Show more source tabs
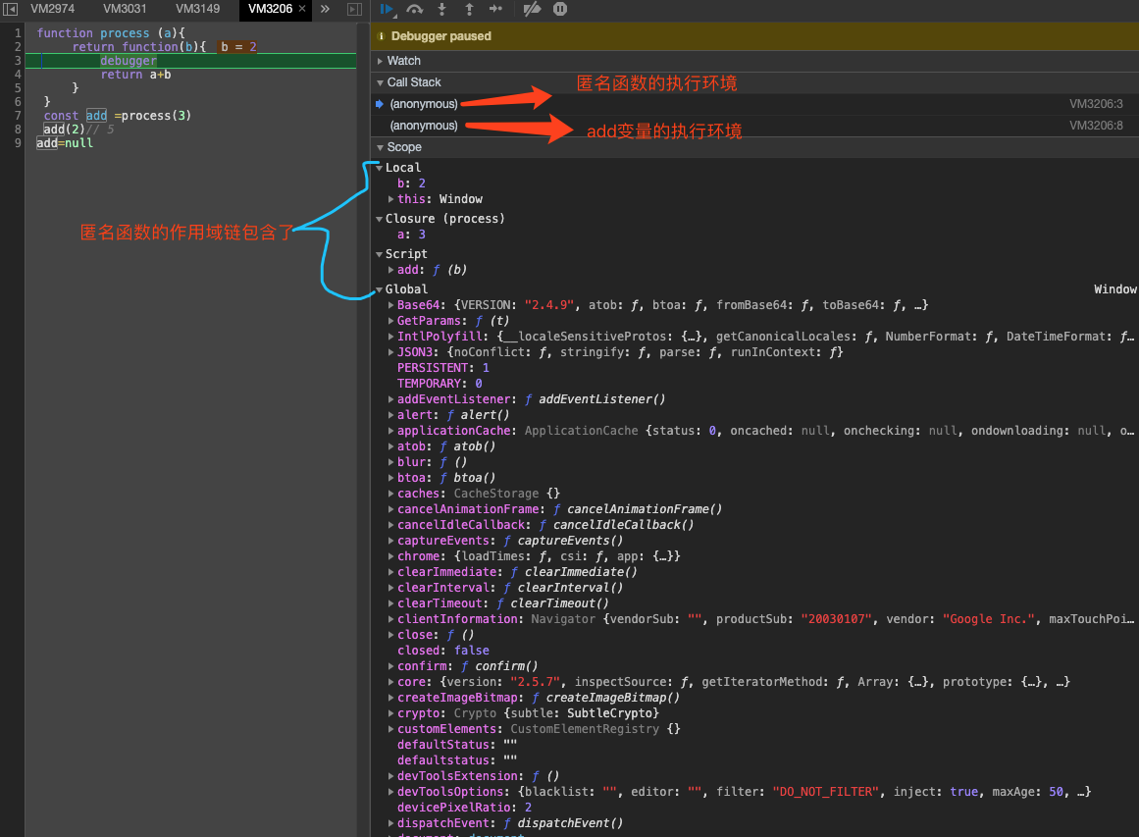The image size is (1139, 837). [326, 9]
